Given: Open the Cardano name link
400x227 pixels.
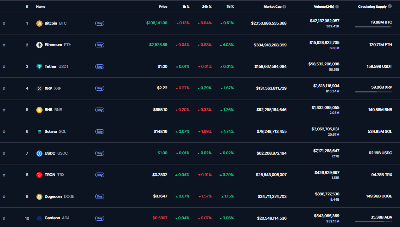Looking at the screenshot, I should [52, 218].
